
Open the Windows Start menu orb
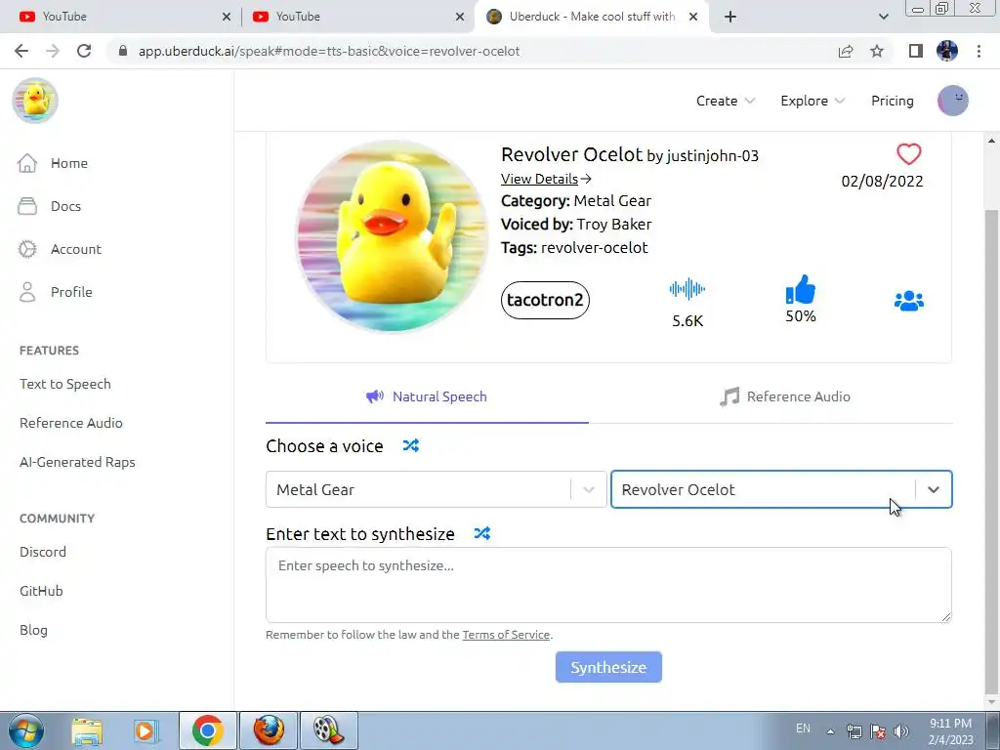(26, 730)
